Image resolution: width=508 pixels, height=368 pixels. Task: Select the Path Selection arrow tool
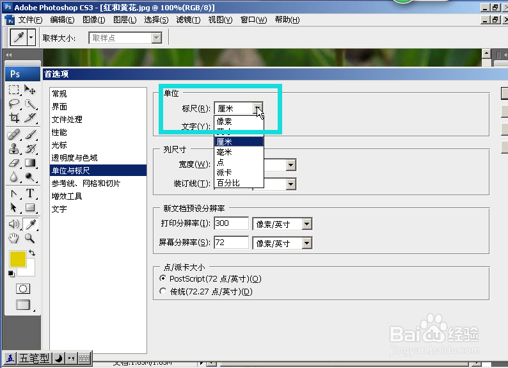point(13,207)
